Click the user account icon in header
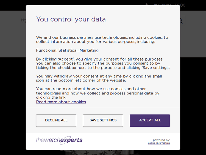The image size is (206, 155). pyautogui.click(x=147, y=5)
